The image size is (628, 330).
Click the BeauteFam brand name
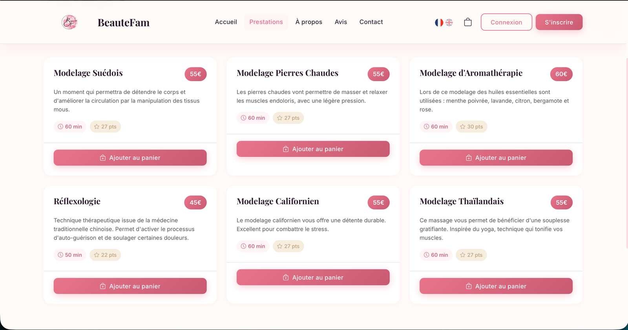pos(124,23)
